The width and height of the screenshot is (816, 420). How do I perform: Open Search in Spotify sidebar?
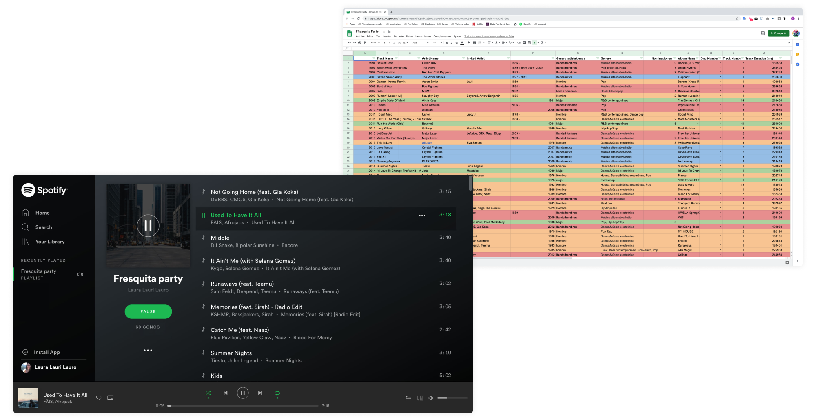point(37,227)
